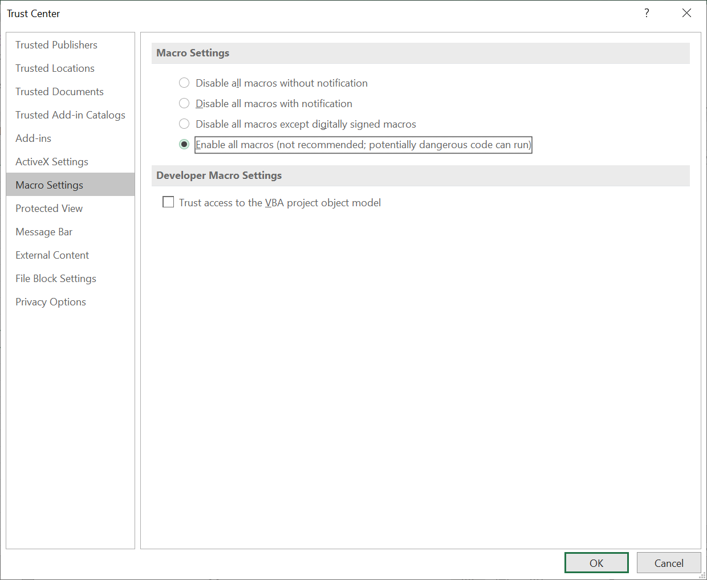Go to Message Bar options
The image size is (707, 580).
70,232
